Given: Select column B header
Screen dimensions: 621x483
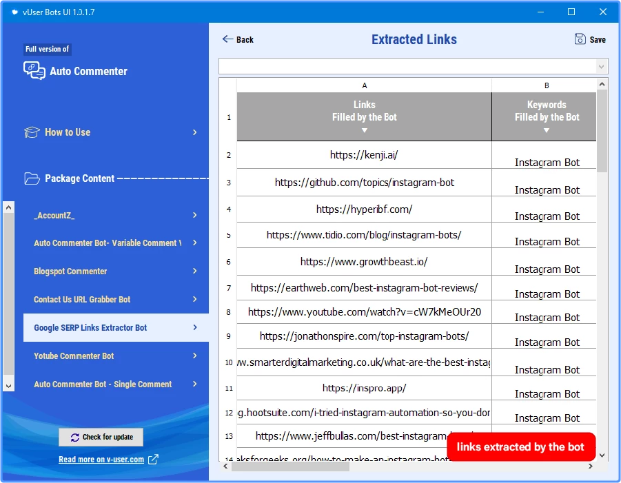Looking at the screenshot, I should pyautogui.click(x=547, y=85).
